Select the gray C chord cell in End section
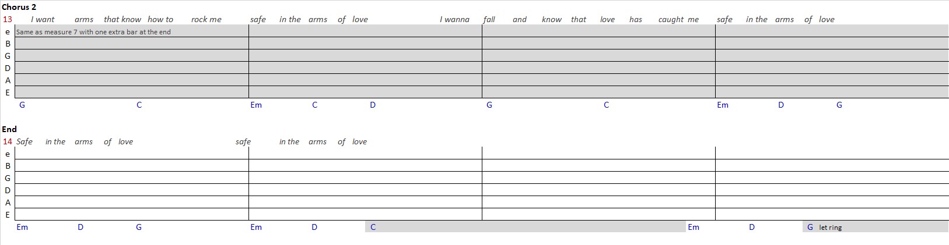 click(x=525, y=227)
